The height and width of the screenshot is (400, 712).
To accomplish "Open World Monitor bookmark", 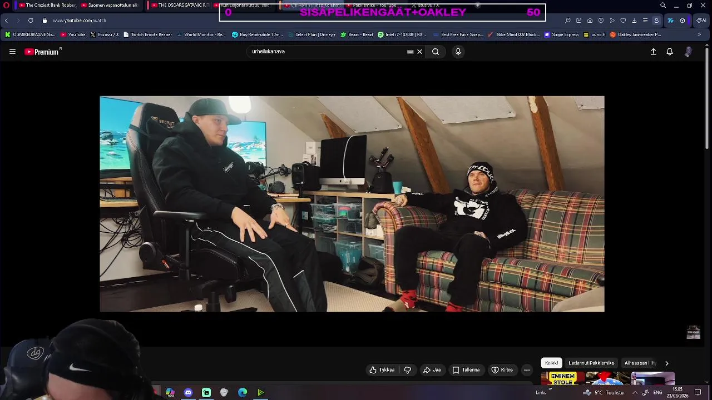I will pos(201,34).
